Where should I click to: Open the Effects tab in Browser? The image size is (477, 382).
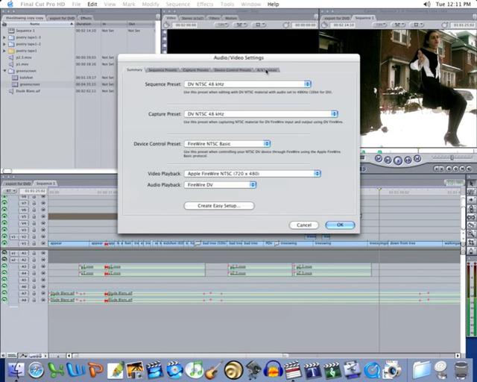(86, 18)
